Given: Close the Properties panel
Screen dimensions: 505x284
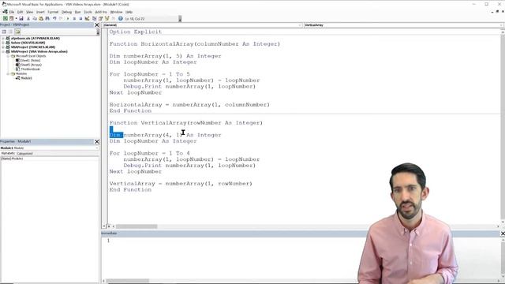Looking at the screenshot, I should 97,142.
